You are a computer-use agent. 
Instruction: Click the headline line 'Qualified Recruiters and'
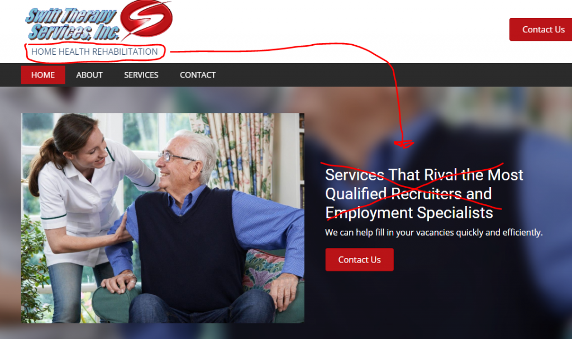coord(408,194)
